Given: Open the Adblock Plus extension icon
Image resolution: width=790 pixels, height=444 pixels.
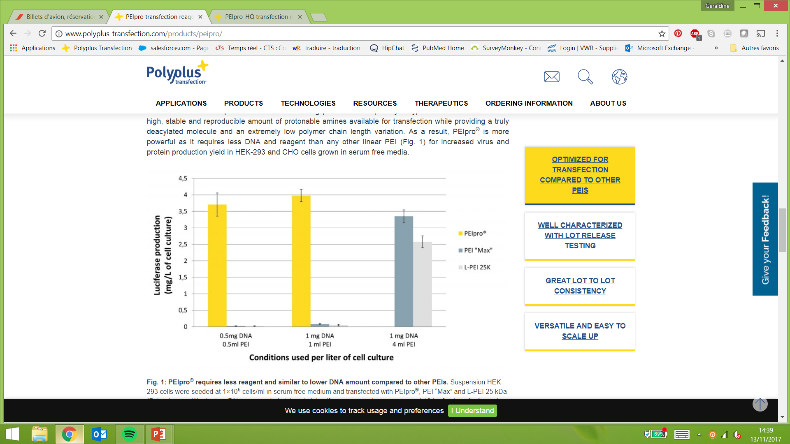Looking at the screenshot, I should click(695, 34).
